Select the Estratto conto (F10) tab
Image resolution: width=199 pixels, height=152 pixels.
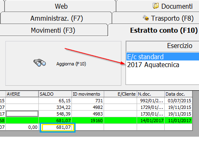pos(164,30)
